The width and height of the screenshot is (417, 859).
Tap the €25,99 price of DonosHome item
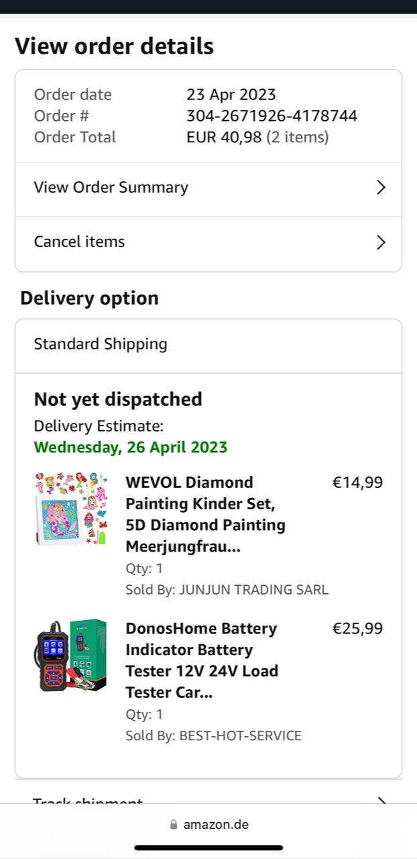coord(357,629)
